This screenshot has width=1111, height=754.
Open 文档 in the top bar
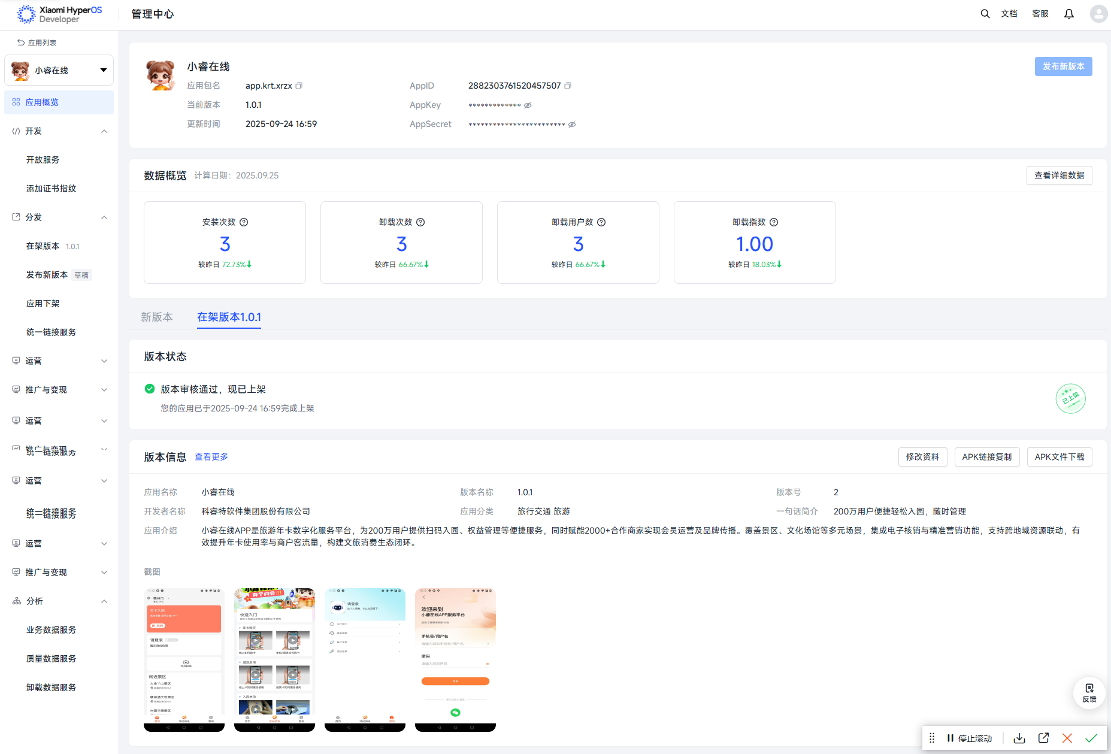(x=1009, y=14)
